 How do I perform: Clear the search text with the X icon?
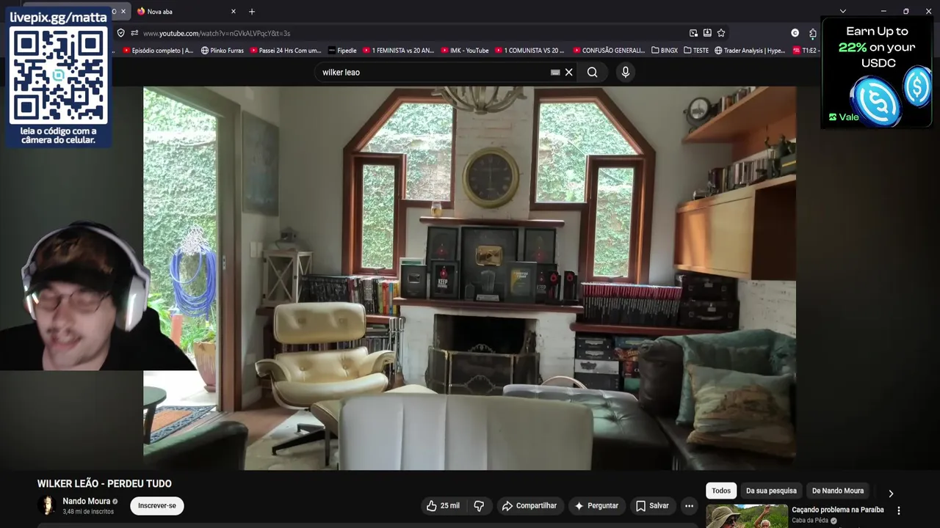568,72
